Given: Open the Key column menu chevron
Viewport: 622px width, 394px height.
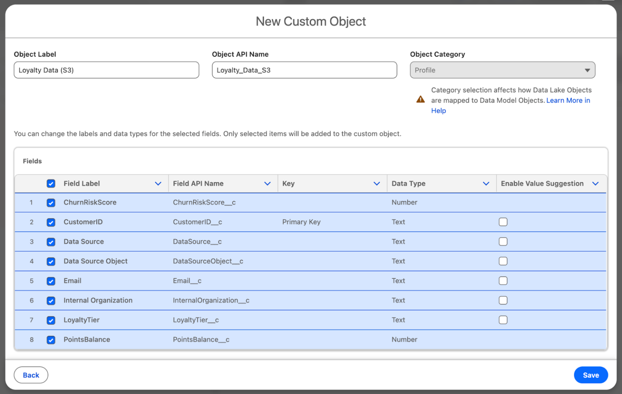Looking at the screenshot, I should click(377, 183).
